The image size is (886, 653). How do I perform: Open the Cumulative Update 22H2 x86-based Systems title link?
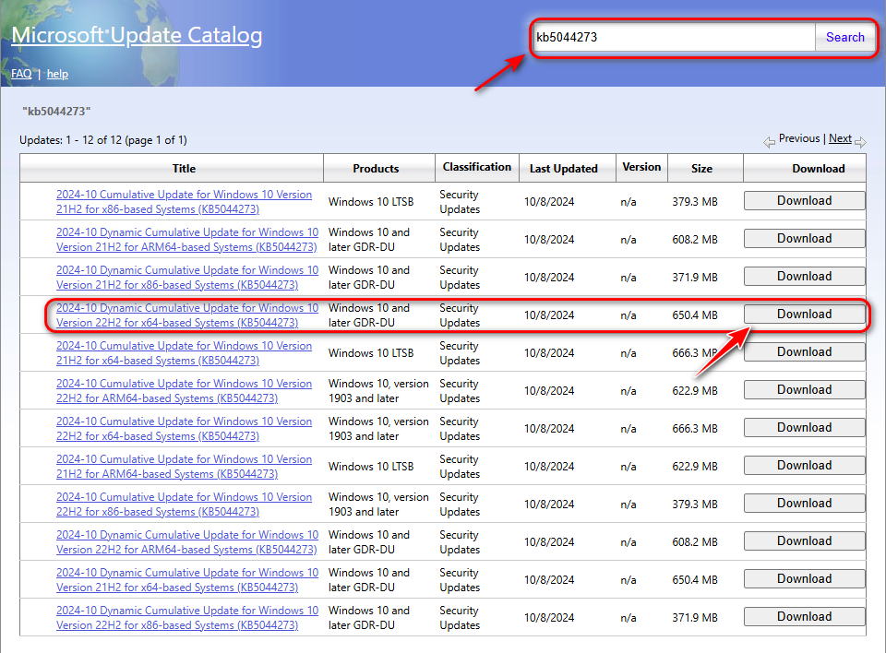click(184, 505)
